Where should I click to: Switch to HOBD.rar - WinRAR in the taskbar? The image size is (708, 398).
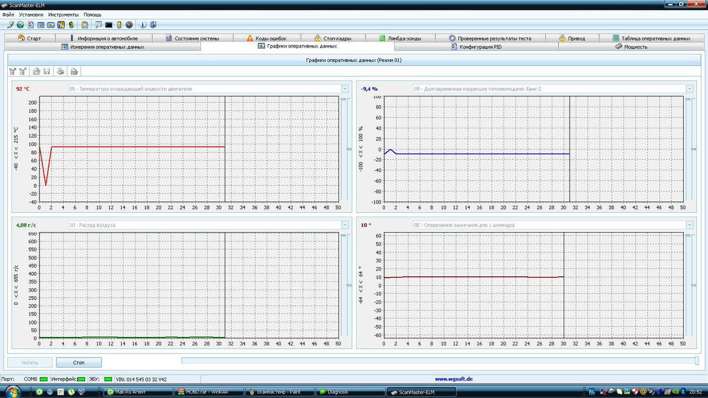point(208,392)
